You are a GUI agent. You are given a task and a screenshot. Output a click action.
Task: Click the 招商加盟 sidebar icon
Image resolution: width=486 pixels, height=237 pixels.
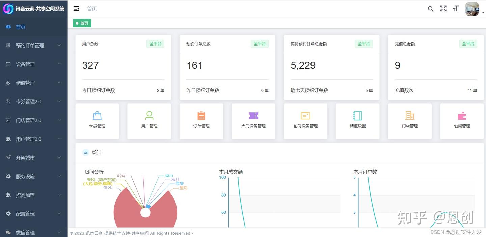(8, 195)
